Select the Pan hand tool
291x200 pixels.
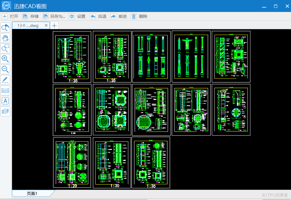point(6,38)
